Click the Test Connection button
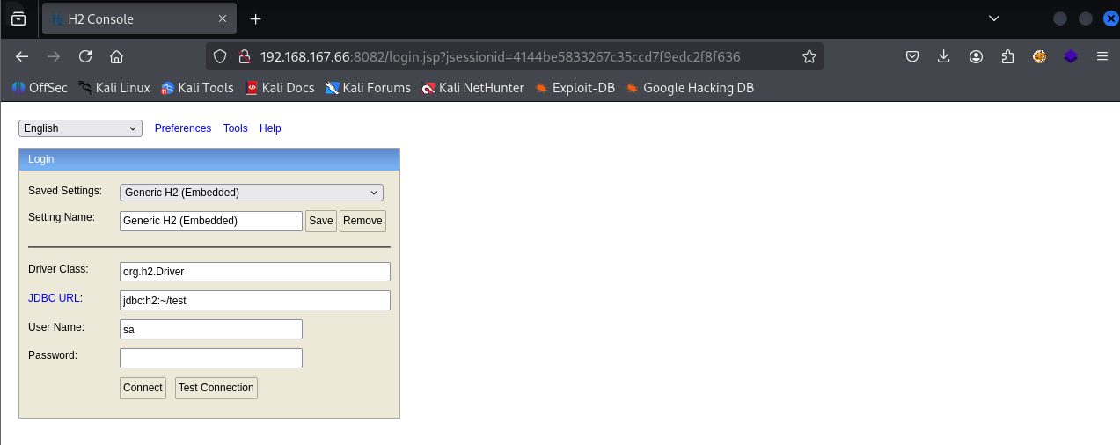The image size is (1120, 445). pos(216,388)
